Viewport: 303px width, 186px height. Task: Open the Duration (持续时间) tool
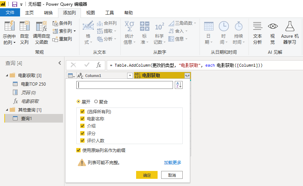tap(239, 33)
